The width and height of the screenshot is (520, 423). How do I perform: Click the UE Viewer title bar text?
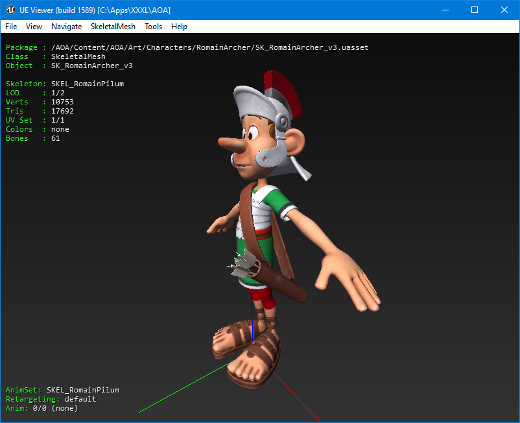95,10
